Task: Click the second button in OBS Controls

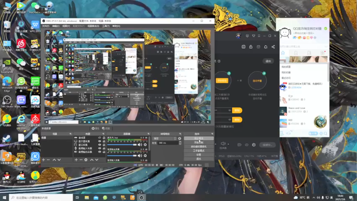Action: (199, 142)
